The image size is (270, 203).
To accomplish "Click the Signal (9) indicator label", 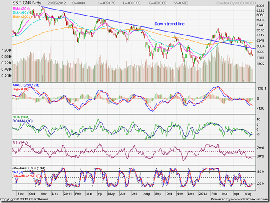I will pos(20,89).
